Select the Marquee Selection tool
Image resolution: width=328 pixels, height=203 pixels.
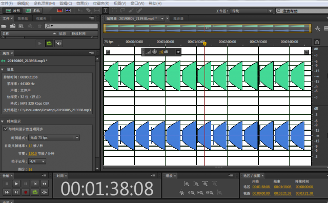coord(114,10)
